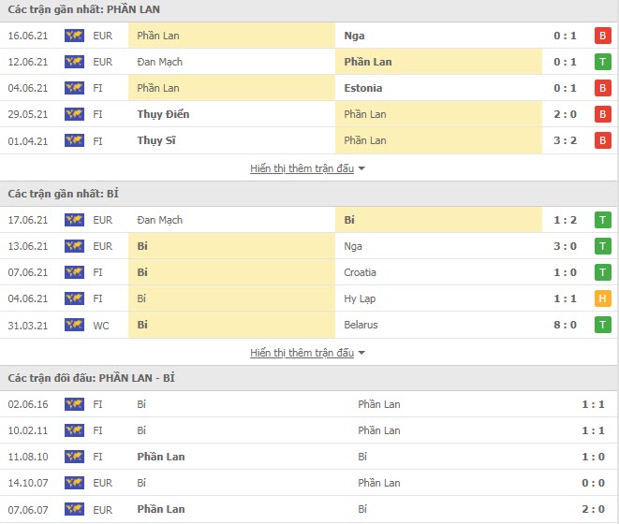Click the green T badge for Bỉ vs Croatia
The image size is (619, 524).
(602, 272)
